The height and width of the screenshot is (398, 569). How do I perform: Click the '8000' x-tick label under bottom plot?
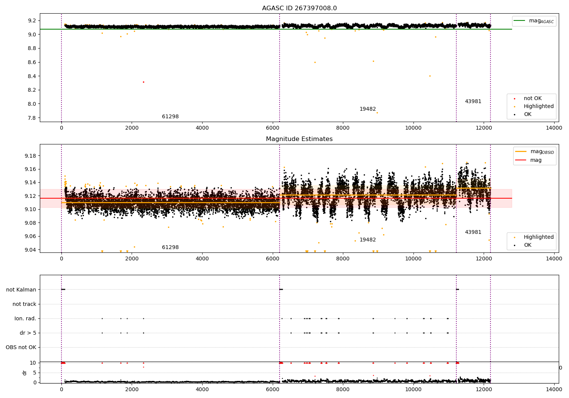click(343, 390)
